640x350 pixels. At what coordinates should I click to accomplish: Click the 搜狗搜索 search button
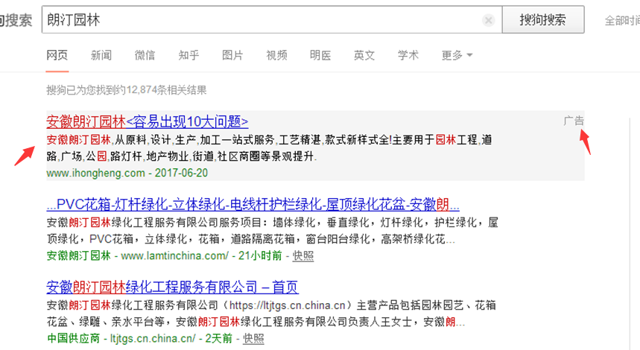pyautogui.click(x=542, y=20)
